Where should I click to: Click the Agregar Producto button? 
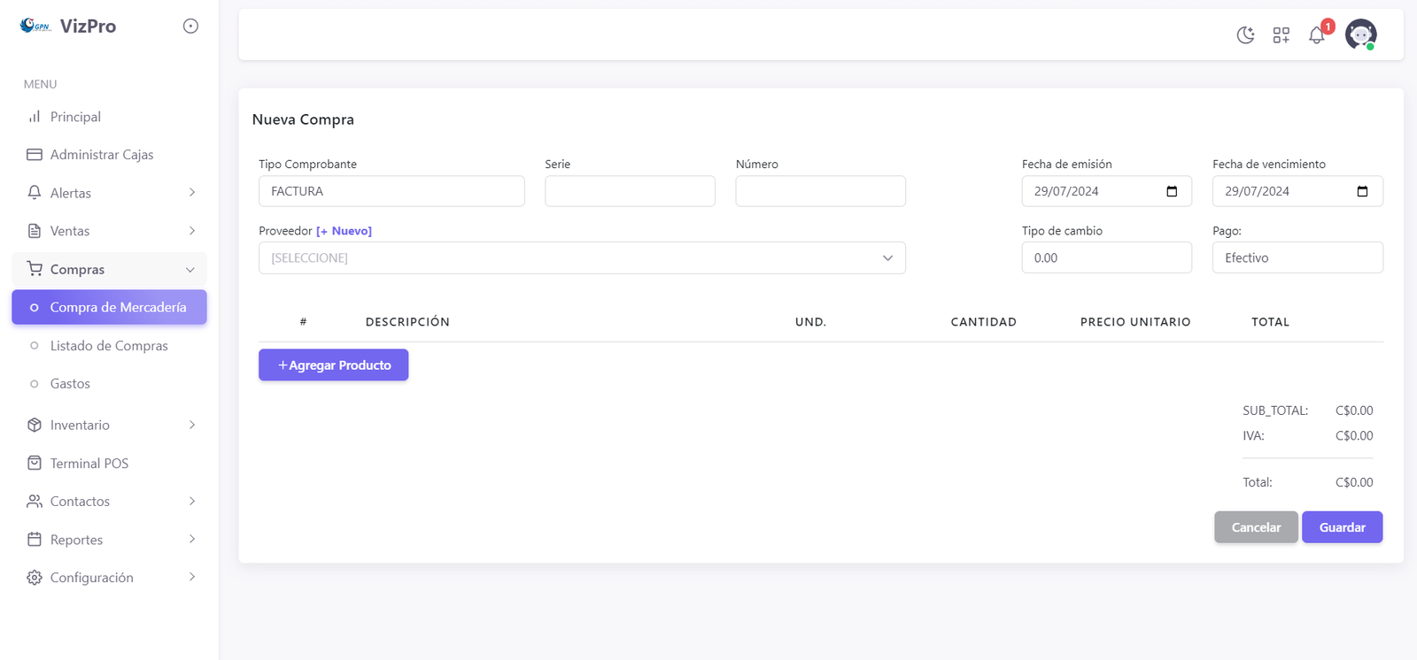click(x=333, y=365)
